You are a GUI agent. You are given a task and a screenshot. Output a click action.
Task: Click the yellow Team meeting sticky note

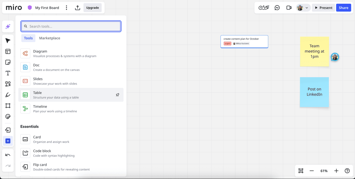(314, 51)
